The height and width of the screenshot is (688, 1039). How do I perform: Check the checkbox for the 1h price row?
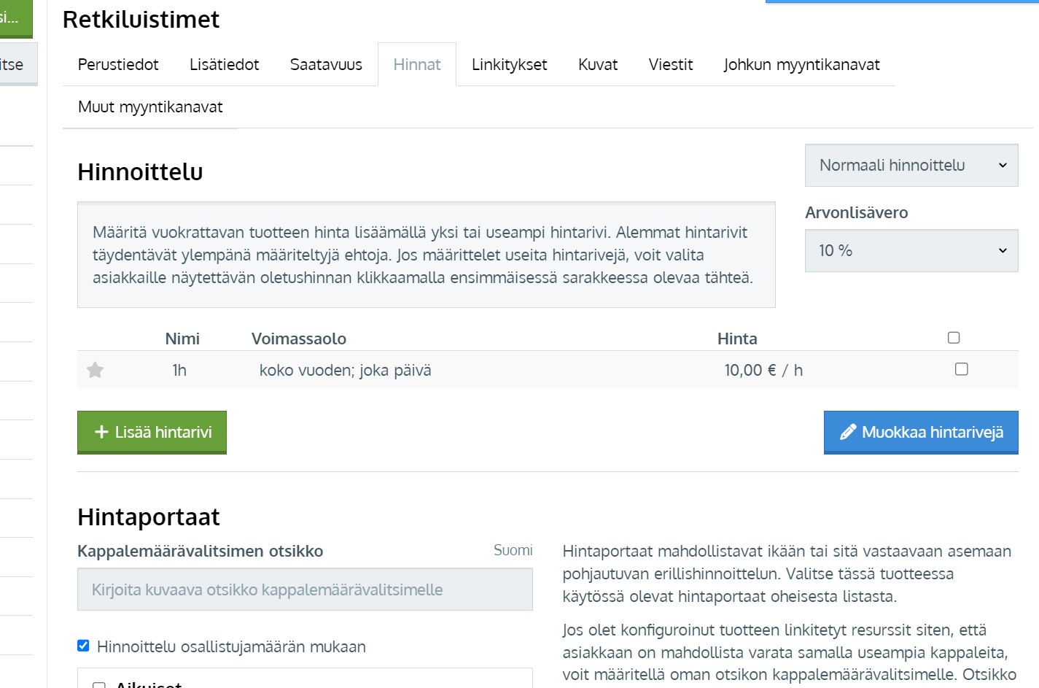pyautogui.click(x=962, y=369)
